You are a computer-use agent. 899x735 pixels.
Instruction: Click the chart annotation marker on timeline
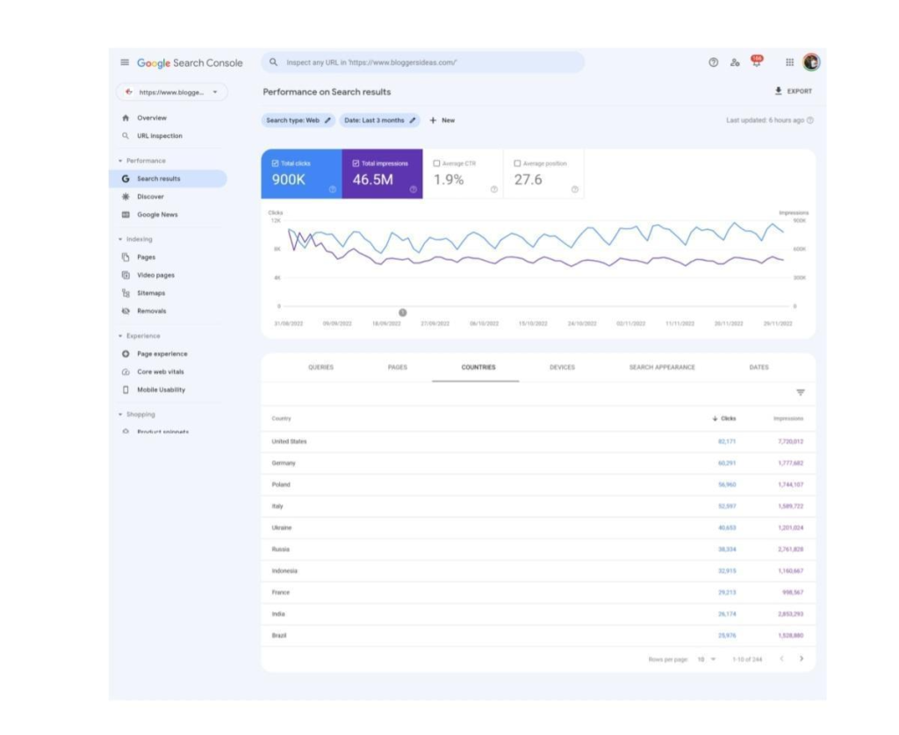coord(402,313)
